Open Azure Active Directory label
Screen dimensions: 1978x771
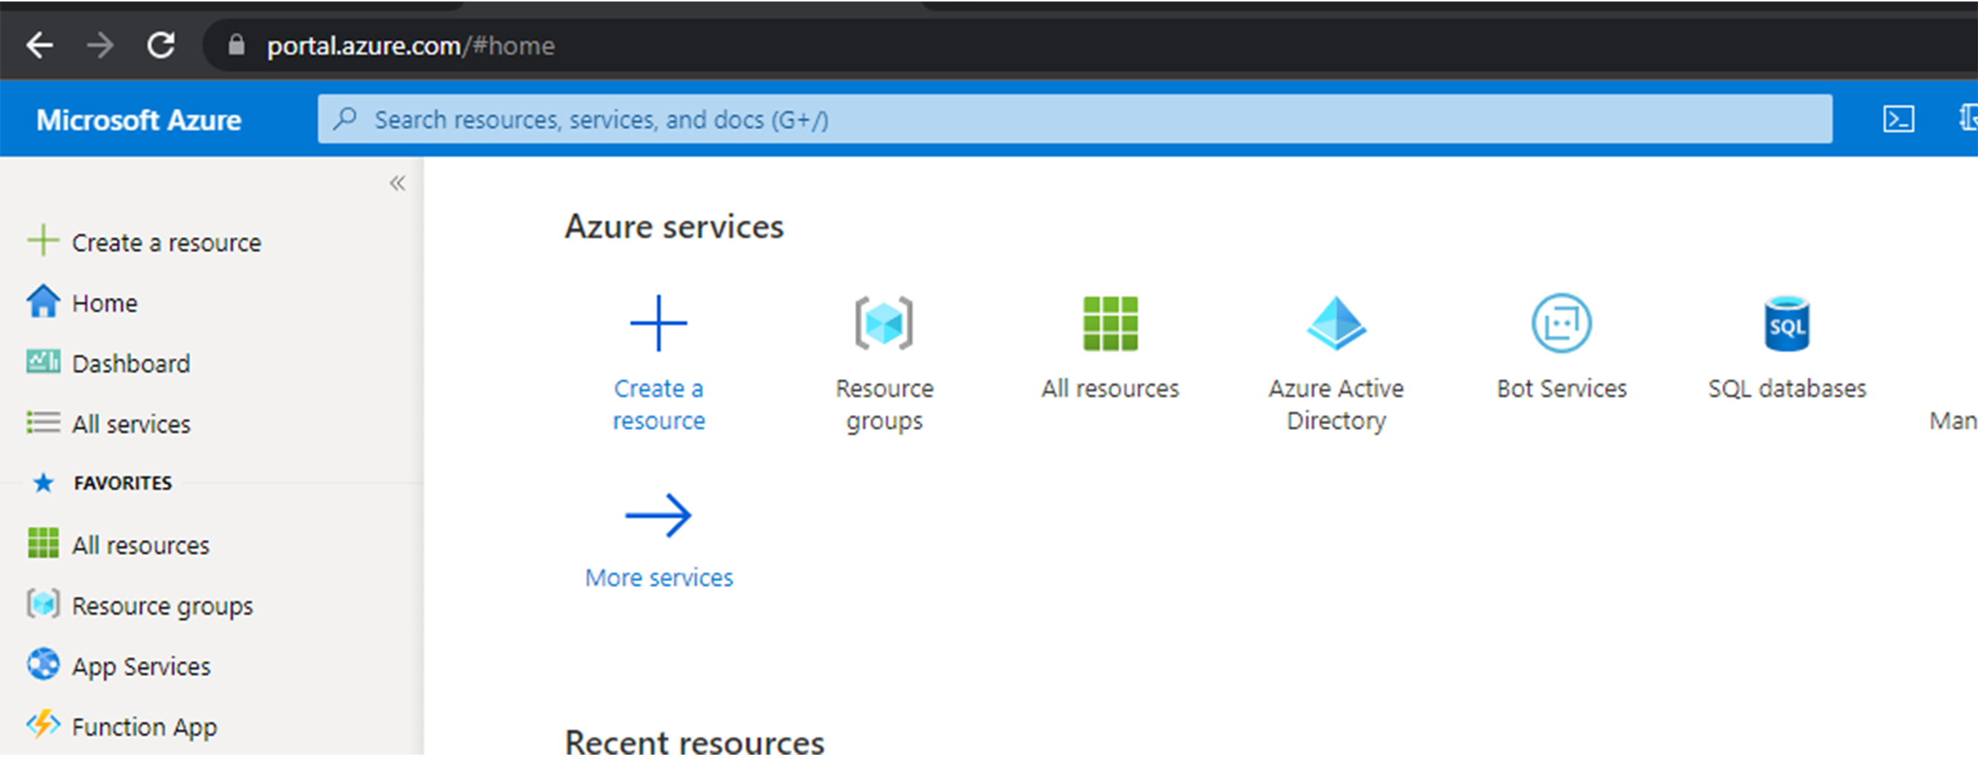coord(1336,405)
